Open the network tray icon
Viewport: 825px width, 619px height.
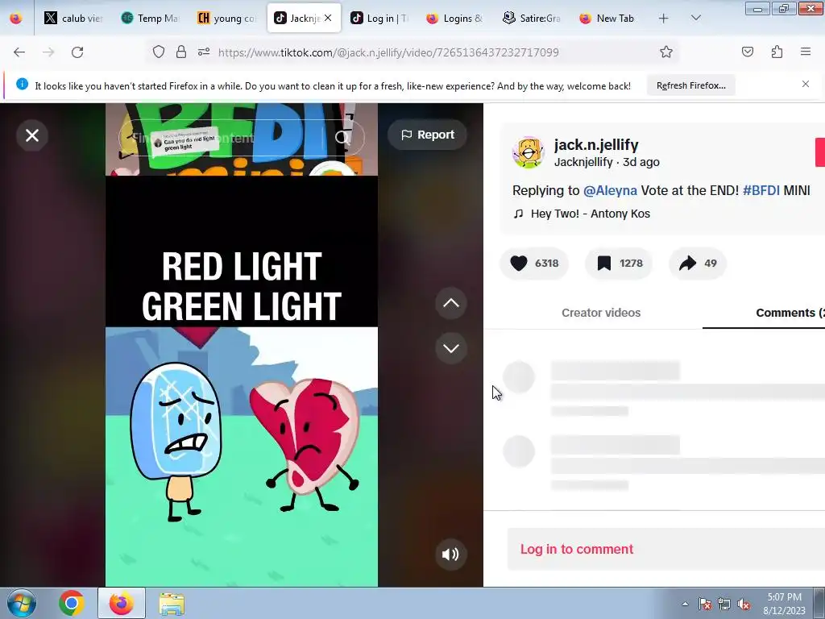click(x=724, y=604)
